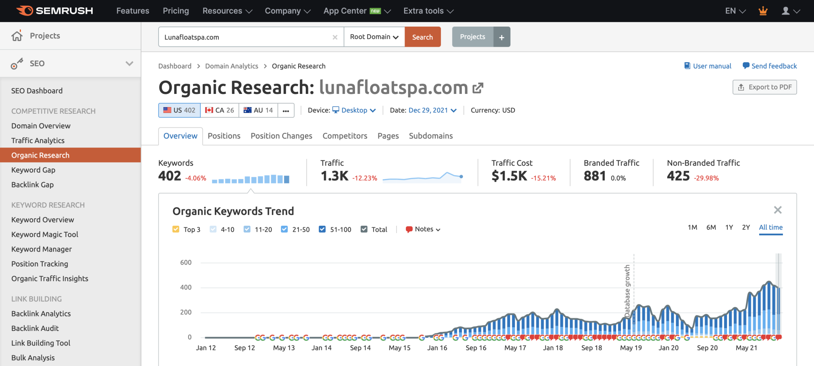The image size is (814, 366).
Task: Click the Desktop monitor icon
Action: click(x=336, y=110)
